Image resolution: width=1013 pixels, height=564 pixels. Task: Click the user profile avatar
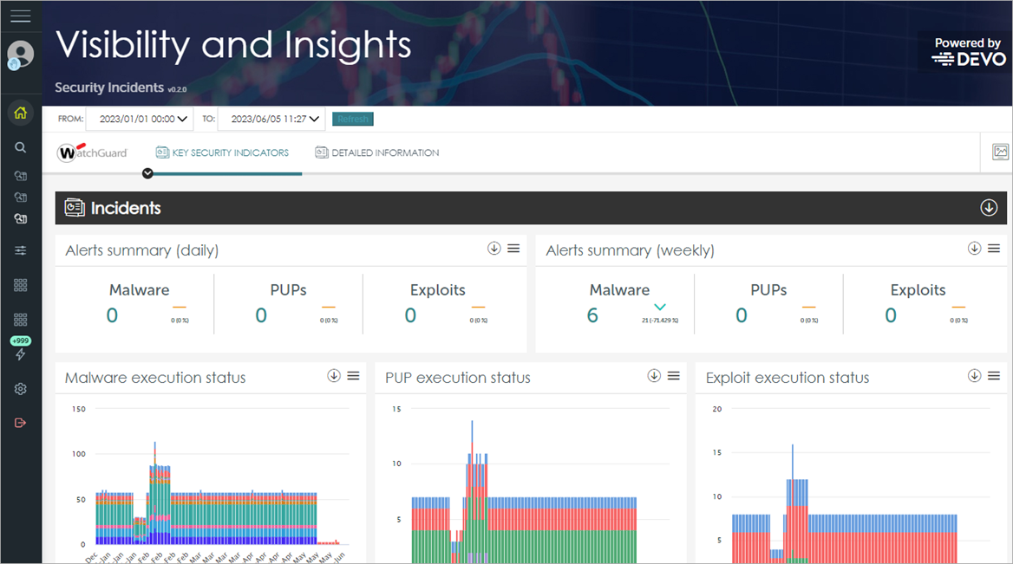20,52
